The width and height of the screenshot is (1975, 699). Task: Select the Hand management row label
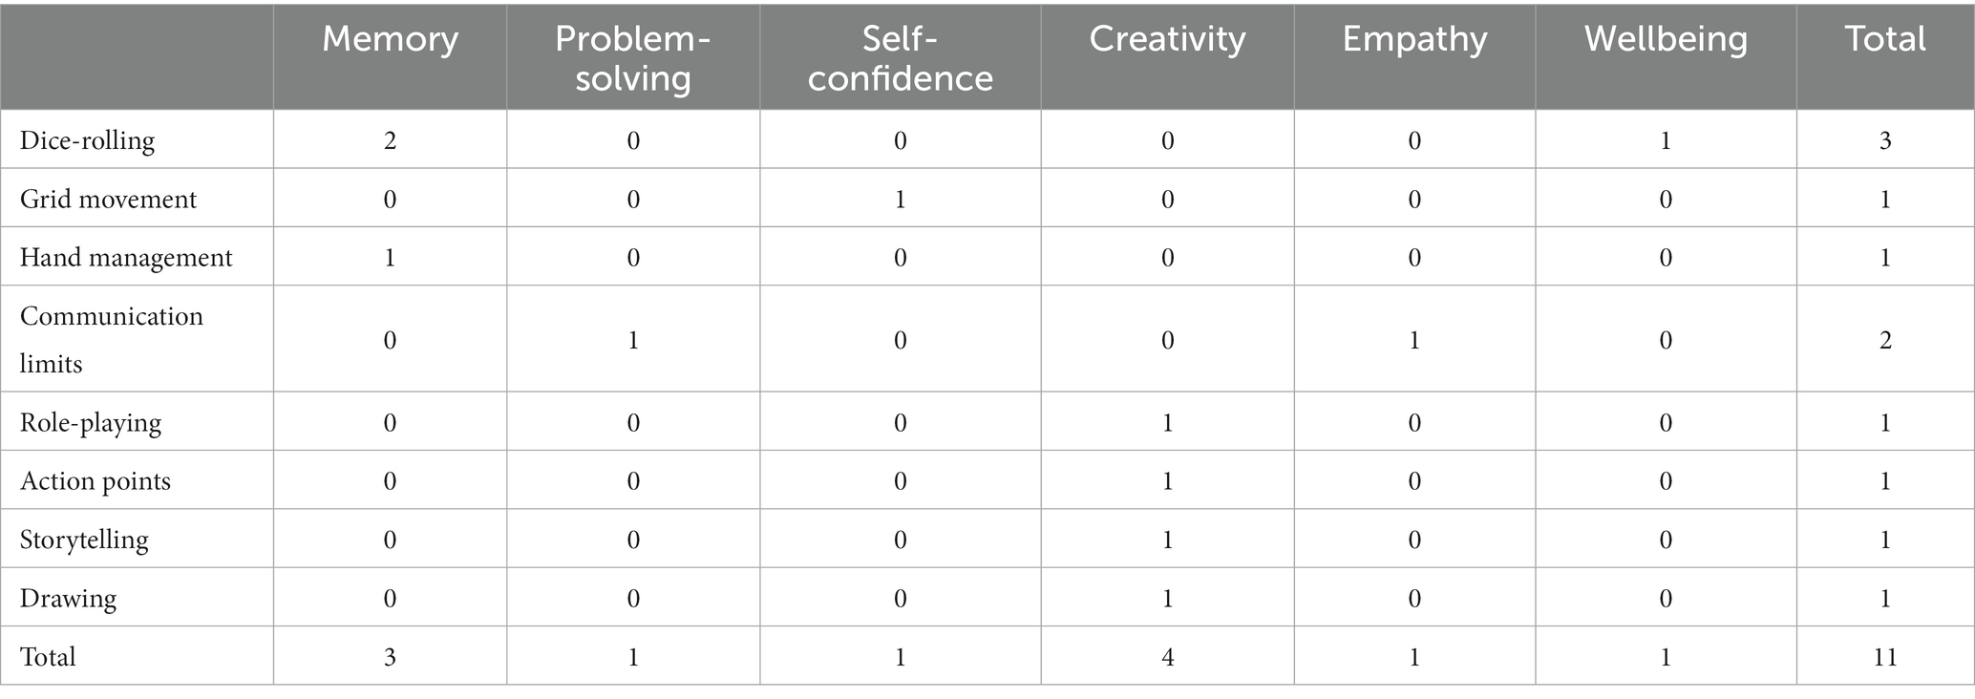coord(126,258)
